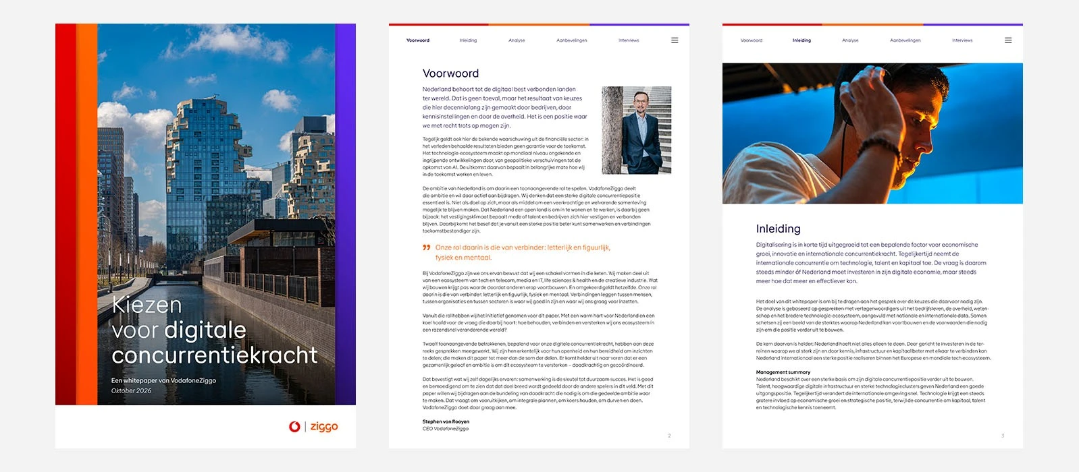This screenshot has width=1079, height=472.
Task: Click the headphones man header image
Action: 872,134
